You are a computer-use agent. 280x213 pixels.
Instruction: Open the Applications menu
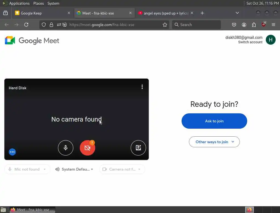(x=19, y=3)
